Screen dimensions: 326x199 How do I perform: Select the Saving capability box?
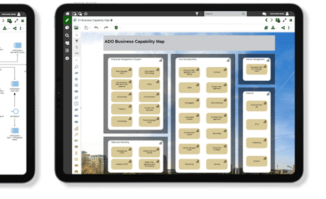tap(217, 164)
